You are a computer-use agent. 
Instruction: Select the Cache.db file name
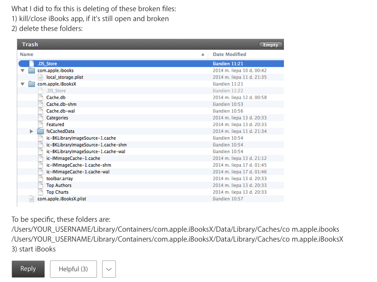coord(56,97)
